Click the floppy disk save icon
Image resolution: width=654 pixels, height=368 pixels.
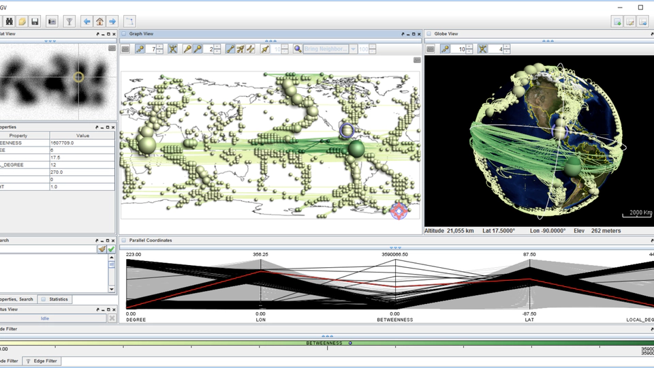(x=35, y=21)
